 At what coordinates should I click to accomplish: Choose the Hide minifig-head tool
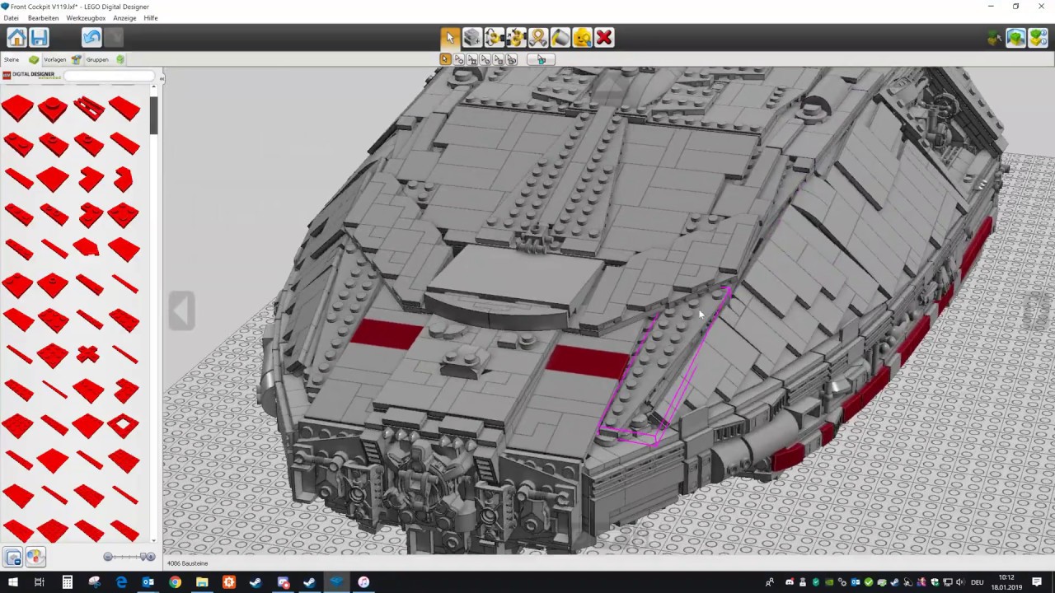pyautogui.click(x=582, y=37)
